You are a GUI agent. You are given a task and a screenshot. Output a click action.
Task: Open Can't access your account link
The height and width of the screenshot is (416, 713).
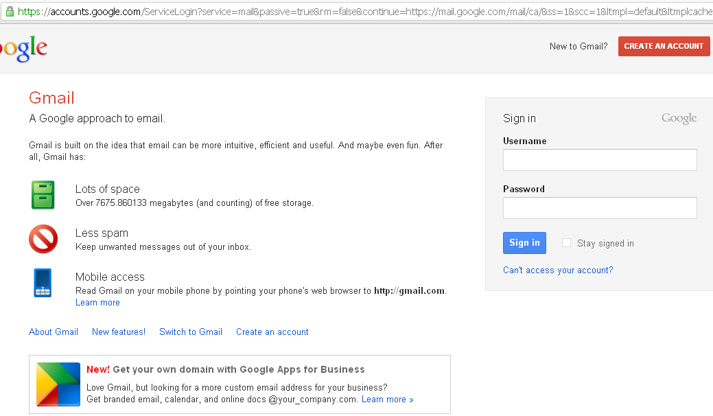557,270
